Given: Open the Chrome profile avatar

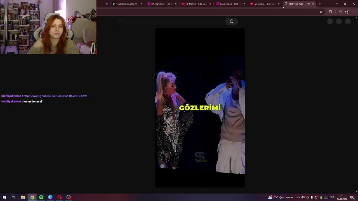Looking at the screenshot, I should tap(347, 12).
